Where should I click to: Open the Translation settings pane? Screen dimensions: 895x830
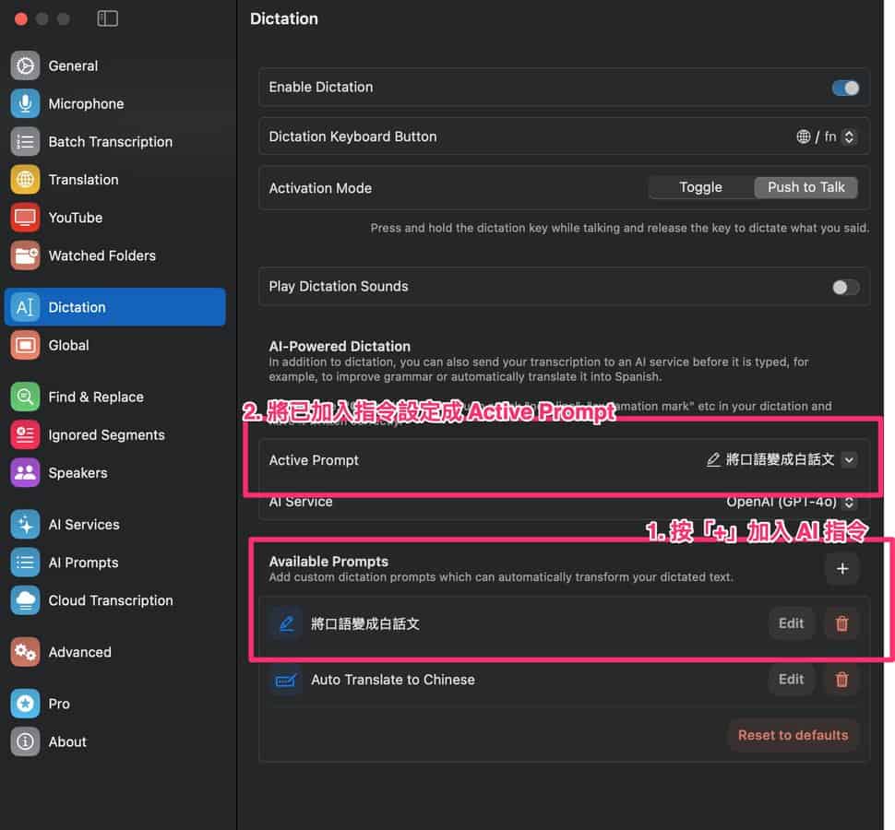(x=83, y=180)
